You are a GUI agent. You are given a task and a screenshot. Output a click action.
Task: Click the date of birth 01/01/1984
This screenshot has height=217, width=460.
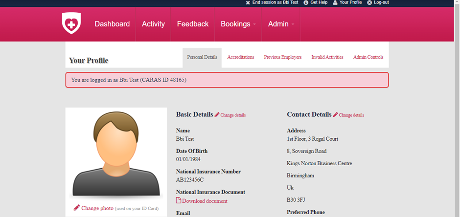tap(188, 159)
